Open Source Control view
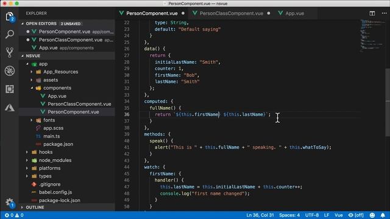This screenshot has height=219, width=390. pyautogui.click(x=10, y=52)
